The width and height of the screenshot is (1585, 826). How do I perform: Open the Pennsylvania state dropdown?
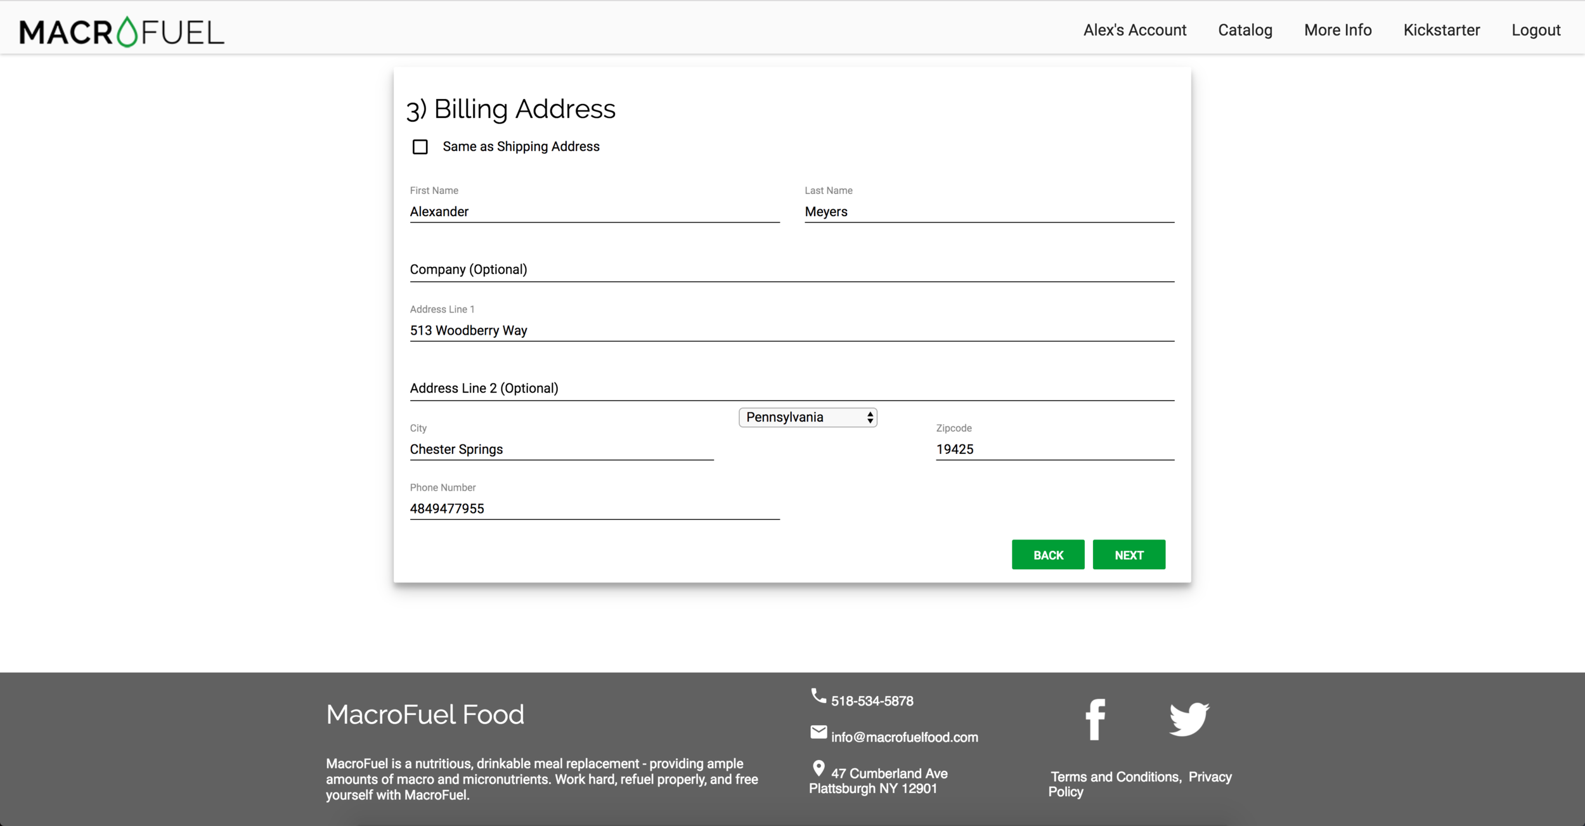click(808, 417)
